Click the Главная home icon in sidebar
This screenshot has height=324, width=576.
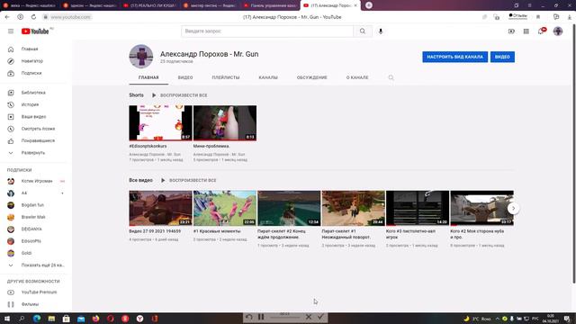pyautogui.click(x=11, y=49)
